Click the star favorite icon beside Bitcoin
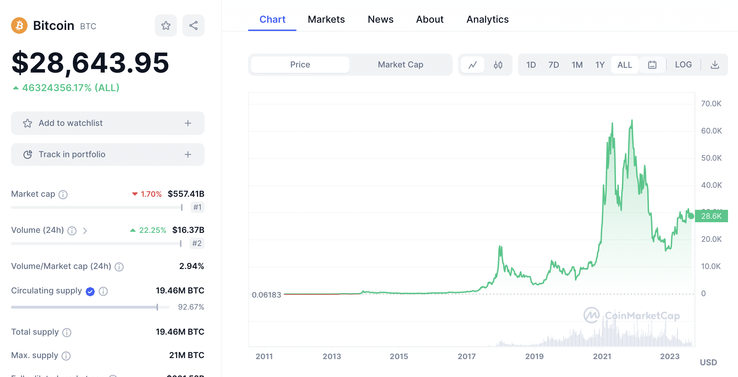Screen dimensions: 738x377 166,25
